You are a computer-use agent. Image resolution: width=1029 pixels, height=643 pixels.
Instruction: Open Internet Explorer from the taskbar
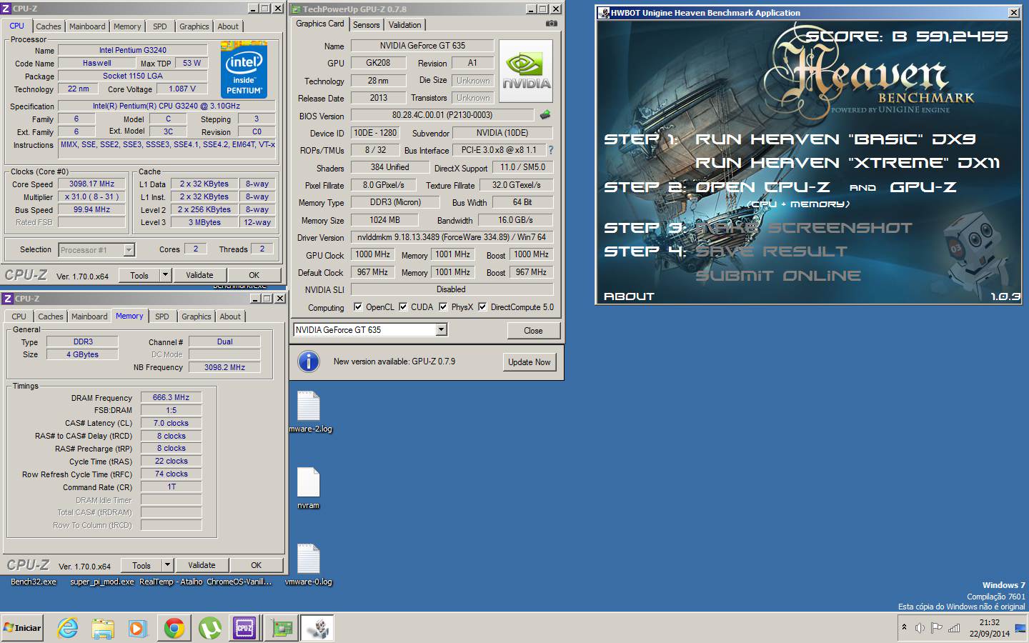(x=68, y=629)
